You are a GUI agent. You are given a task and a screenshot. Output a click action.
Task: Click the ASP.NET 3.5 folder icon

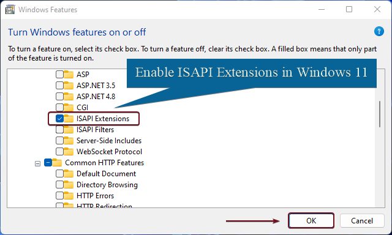pos(69,86)
